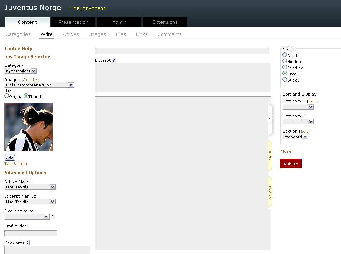
Task: Click inside the Keywords text area
Action: [x=47, y=250]
